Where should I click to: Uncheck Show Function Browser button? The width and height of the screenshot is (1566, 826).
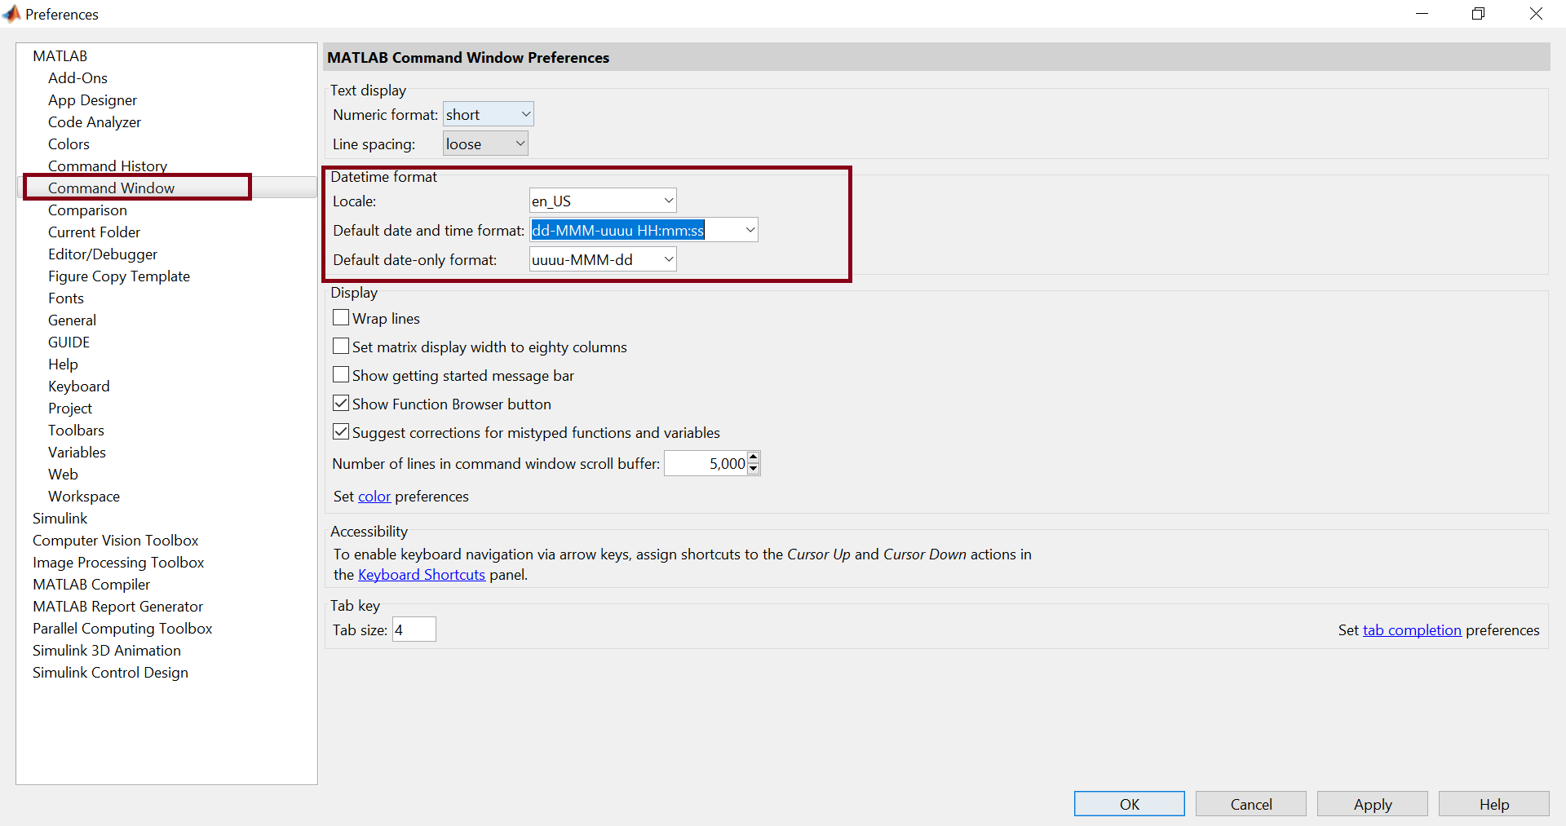pos(341,404)
